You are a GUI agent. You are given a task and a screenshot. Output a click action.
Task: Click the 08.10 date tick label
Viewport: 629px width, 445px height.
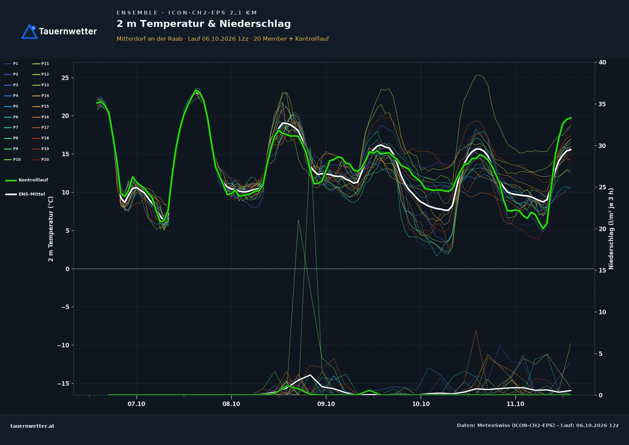[x=231, y=404]
